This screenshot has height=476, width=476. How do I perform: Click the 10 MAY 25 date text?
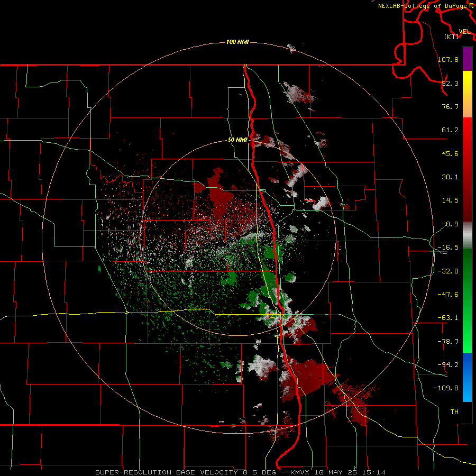point(337,472)
